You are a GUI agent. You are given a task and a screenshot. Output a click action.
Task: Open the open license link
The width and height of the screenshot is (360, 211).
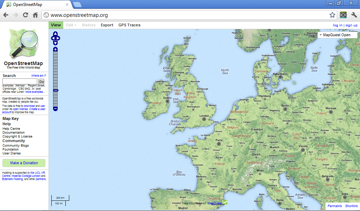pyautogui.click(x=20, y=109)
